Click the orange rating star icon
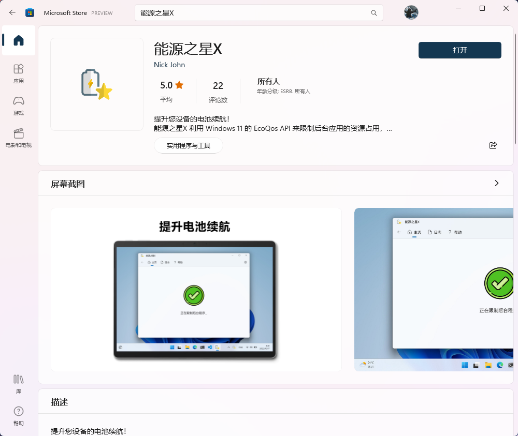The image size is (518, 436). click(x=179, y=85)
